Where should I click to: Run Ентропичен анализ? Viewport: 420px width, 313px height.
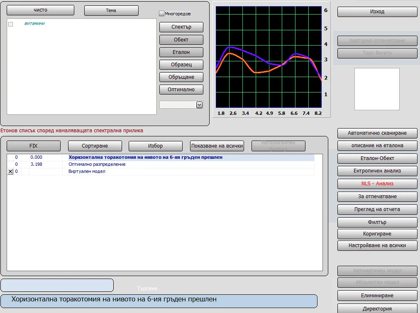click(x=377, y=171)
